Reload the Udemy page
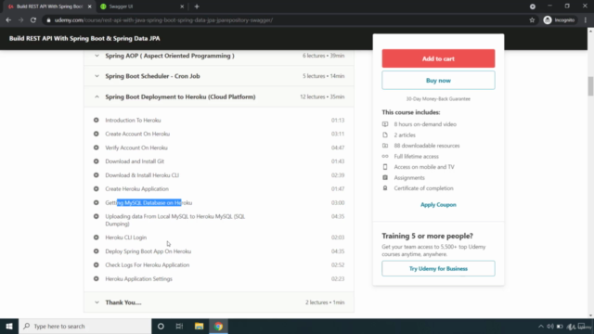Viewport: 594px width, 334px height. click(x=33, y=20)
